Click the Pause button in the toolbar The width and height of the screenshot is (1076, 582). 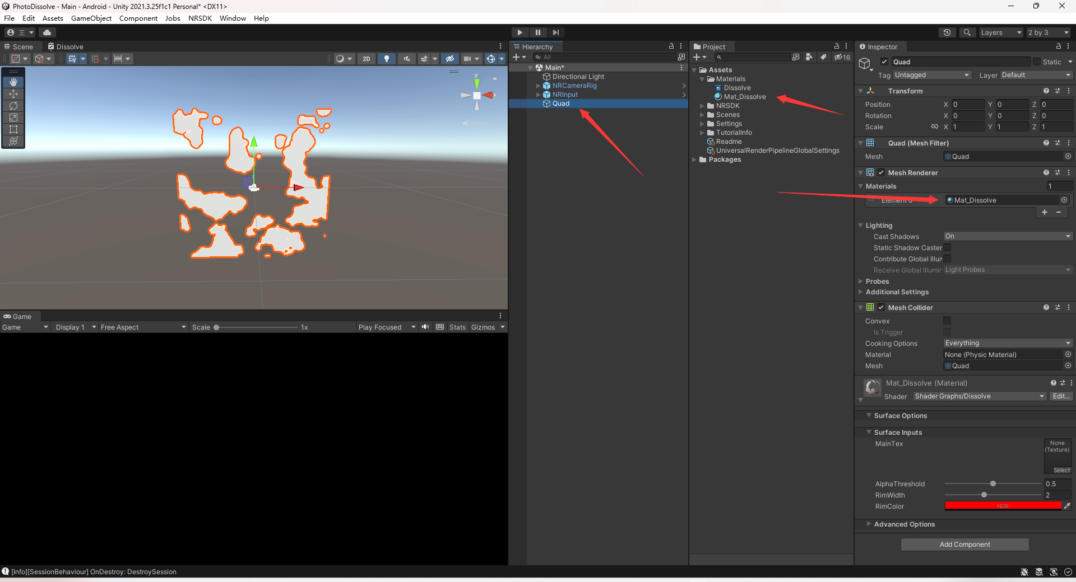click(537, 32)
